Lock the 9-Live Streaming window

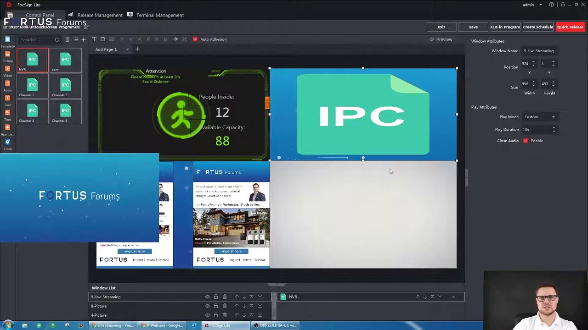click(216, 297)
